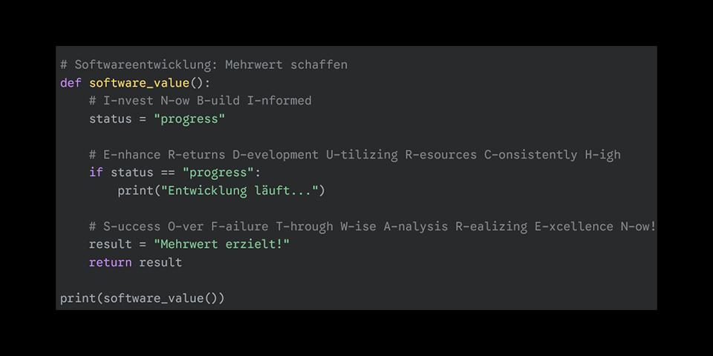The width and height of the screenshot is (713, 356).
Task: Click the 'def' keyword
Action: [x=71, y=82]
